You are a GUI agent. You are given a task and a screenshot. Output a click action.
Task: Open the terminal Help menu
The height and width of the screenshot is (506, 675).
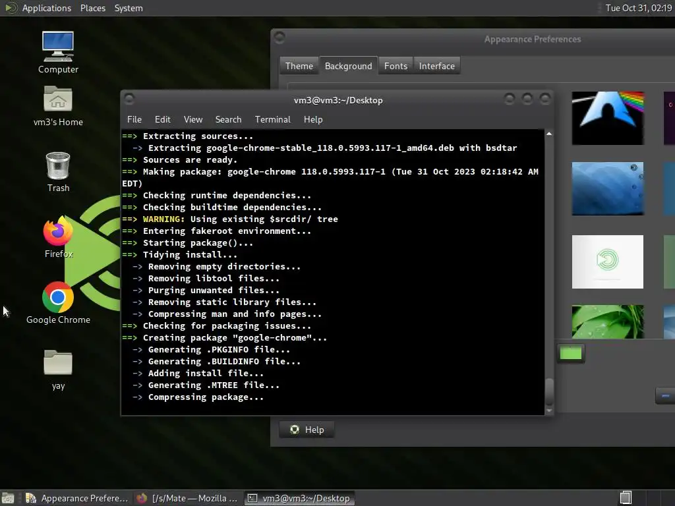(x=313, y=120)
